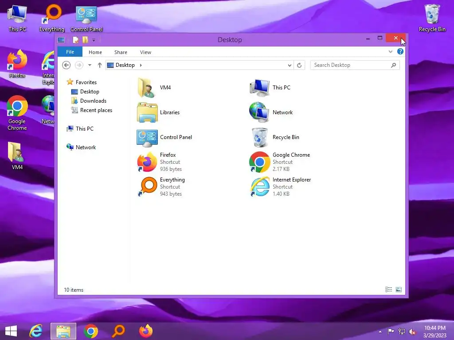Select Desktop under Favorites
Screen dimensions: 454x340
86,92
